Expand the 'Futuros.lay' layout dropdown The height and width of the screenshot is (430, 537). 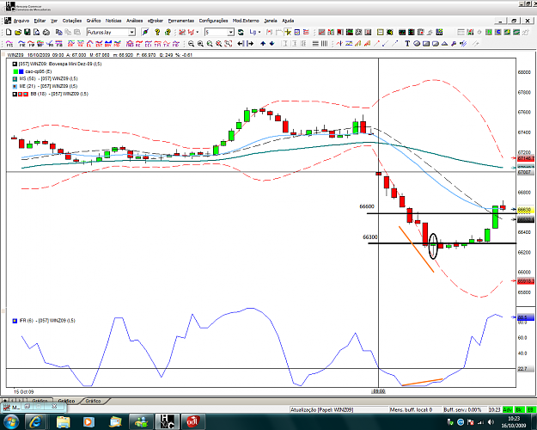tap(131, 32)
